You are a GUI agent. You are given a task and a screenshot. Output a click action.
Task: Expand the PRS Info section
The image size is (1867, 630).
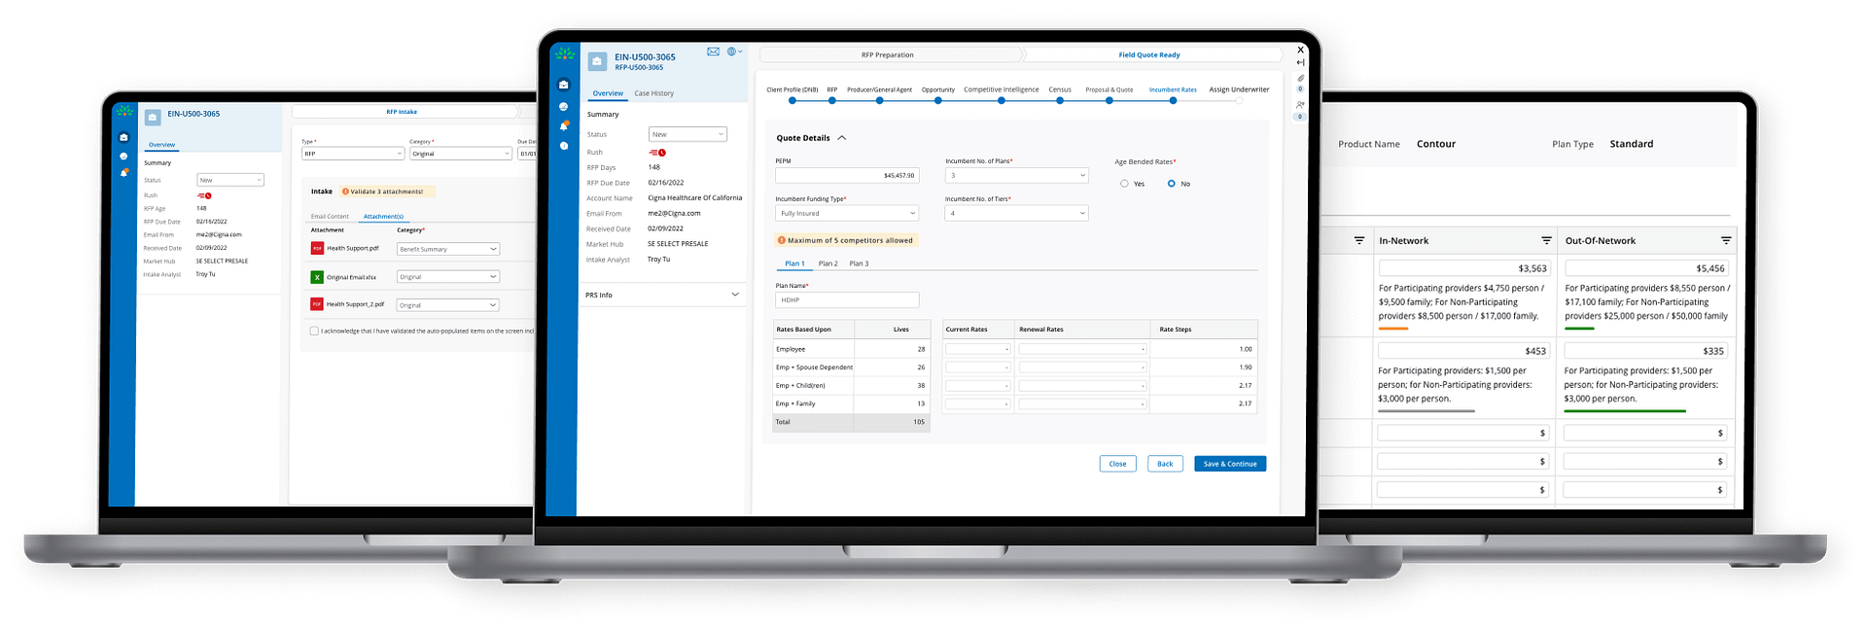point(734,295)
